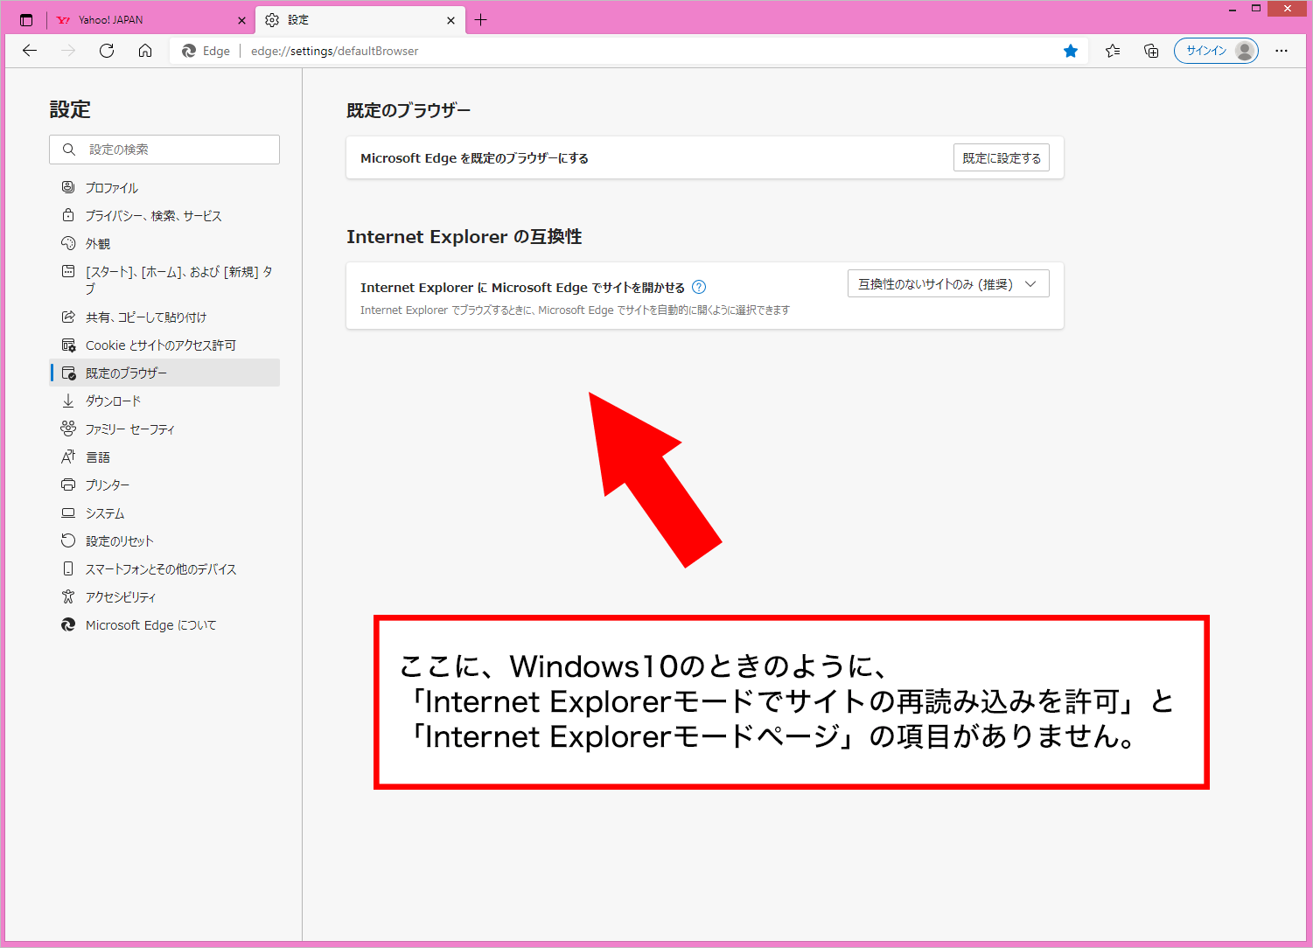Close the 設定 tab
This screenshot has height=948, width=1313.
(x=450, y=20)
